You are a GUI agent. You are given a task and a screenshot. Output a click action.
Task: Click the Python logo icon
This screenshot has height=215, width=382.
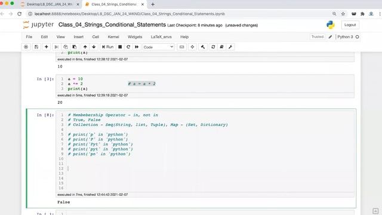331,25
